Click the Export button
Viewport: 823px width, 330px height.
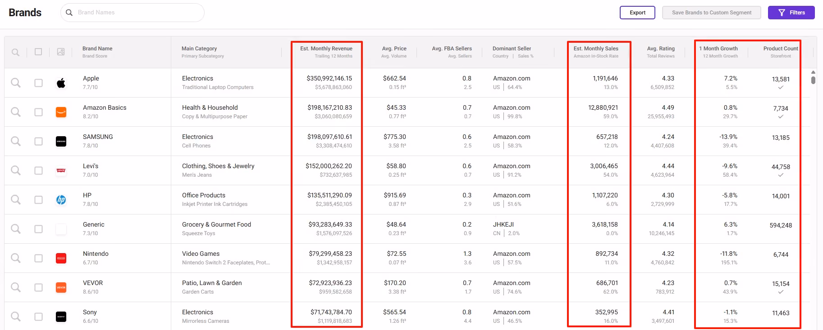(637, 13)
